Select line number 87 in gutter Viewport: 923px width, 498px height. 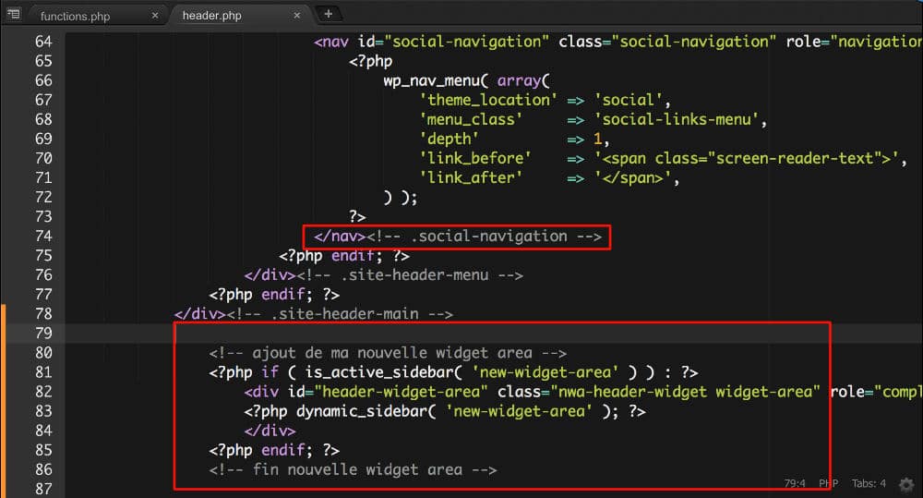tap(43, 489)
